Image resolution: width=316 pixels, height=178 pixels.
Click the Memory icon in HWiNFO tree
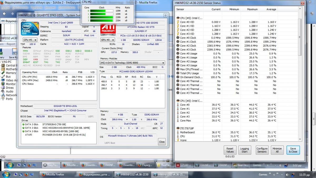point(3,73)
